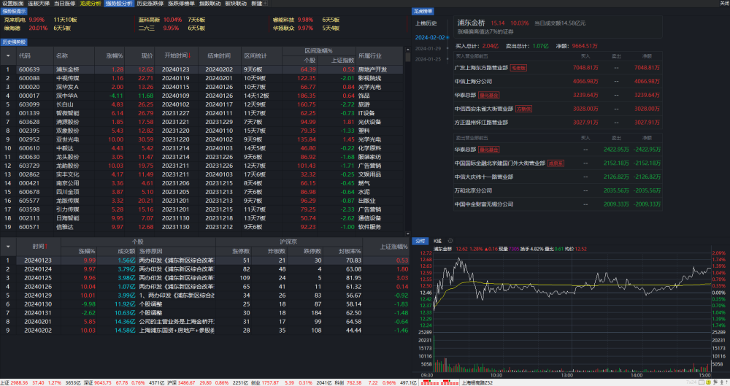Open the 龙虎分析 tab

coord(91,3)
